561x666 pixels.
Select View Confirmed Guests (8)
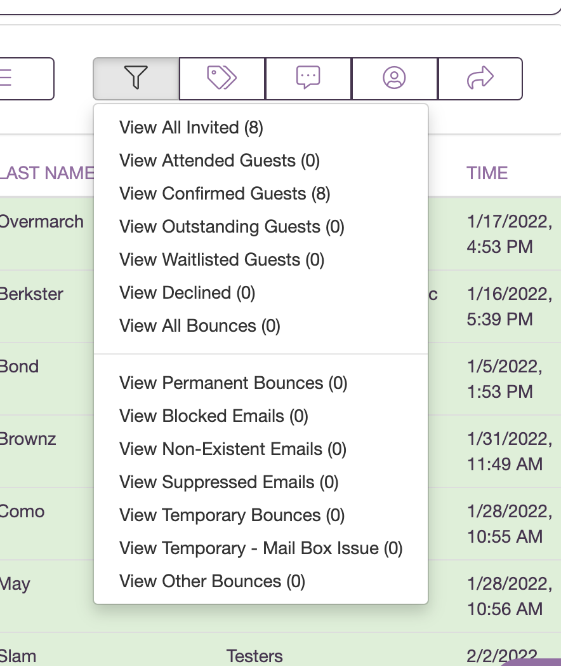click(225, 194)
